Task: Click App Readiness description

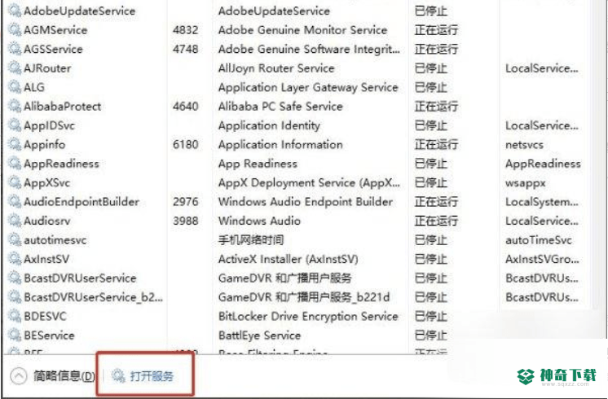Action: [x=258, y=164]
